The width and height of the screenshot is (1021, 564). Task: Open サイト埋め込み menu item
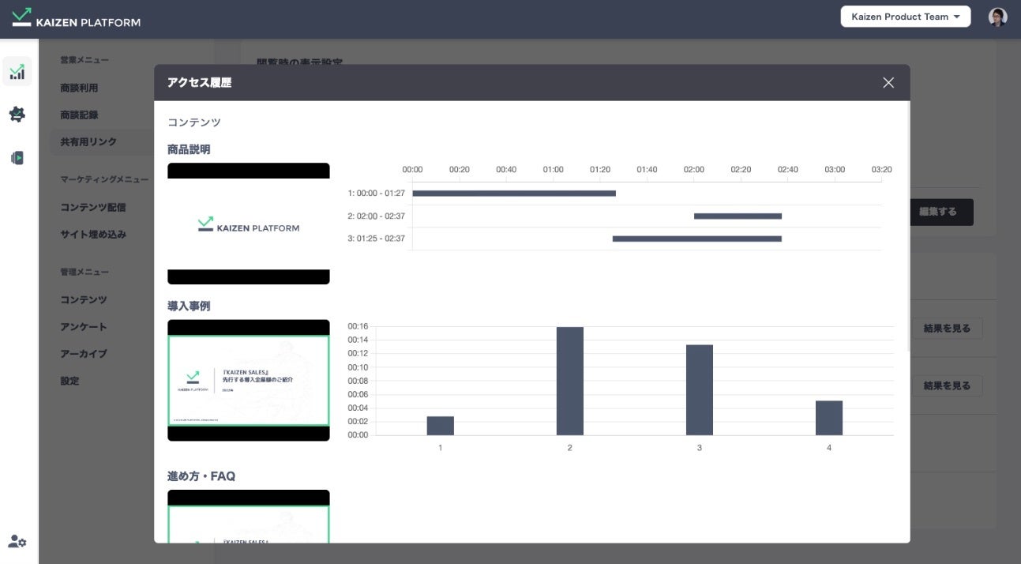[93, 235]
